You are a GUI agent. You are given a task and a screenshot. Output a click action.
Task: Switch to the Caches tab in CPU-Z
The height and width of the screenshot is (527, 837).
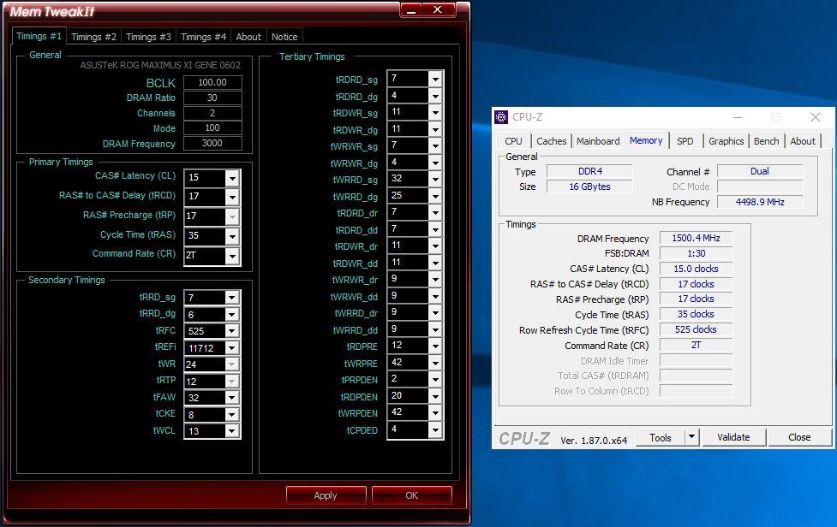pyautogui.click(x=552, y=141)
